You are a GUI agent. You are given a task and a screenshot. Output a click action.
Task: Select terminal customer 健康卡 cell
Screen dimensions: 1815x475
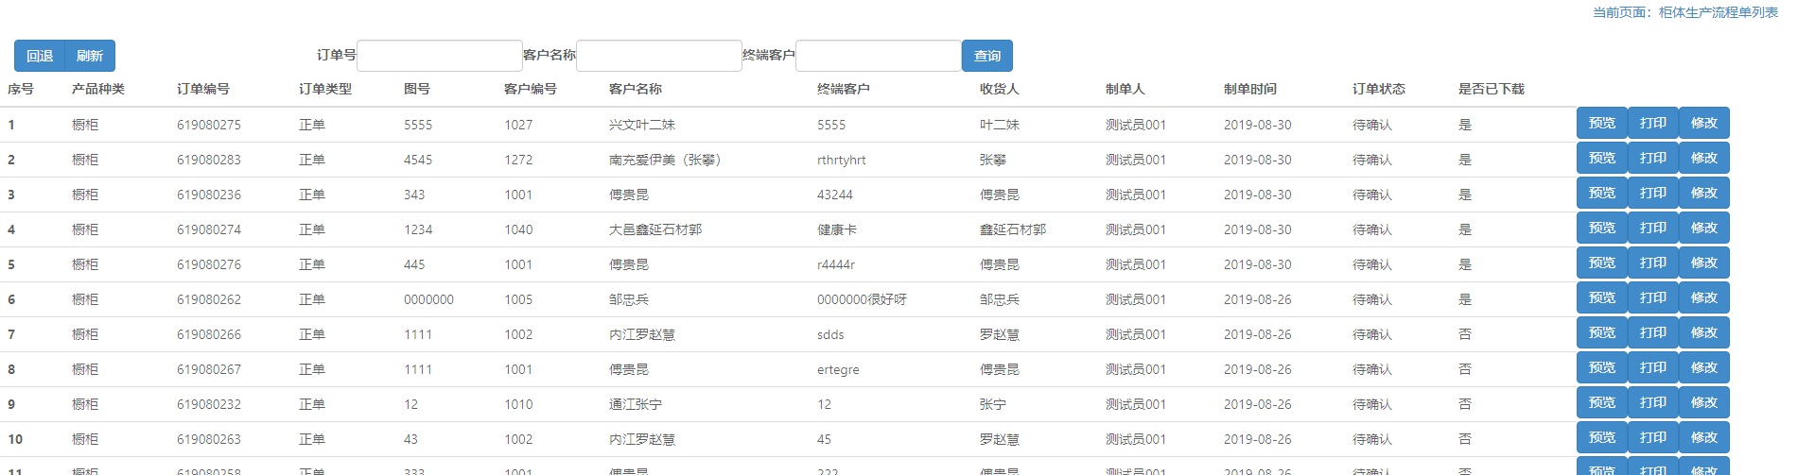[x=837, y=229]
